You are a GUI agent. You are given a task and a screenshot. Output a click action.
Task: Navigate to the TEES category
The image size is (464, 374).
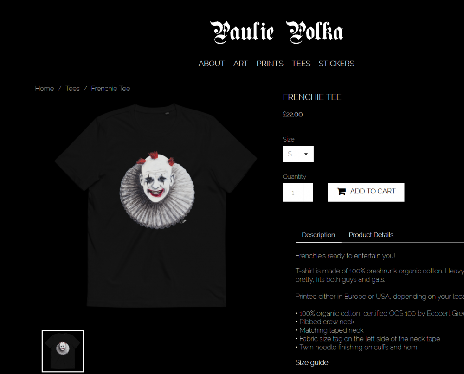(x=301, y=64)
